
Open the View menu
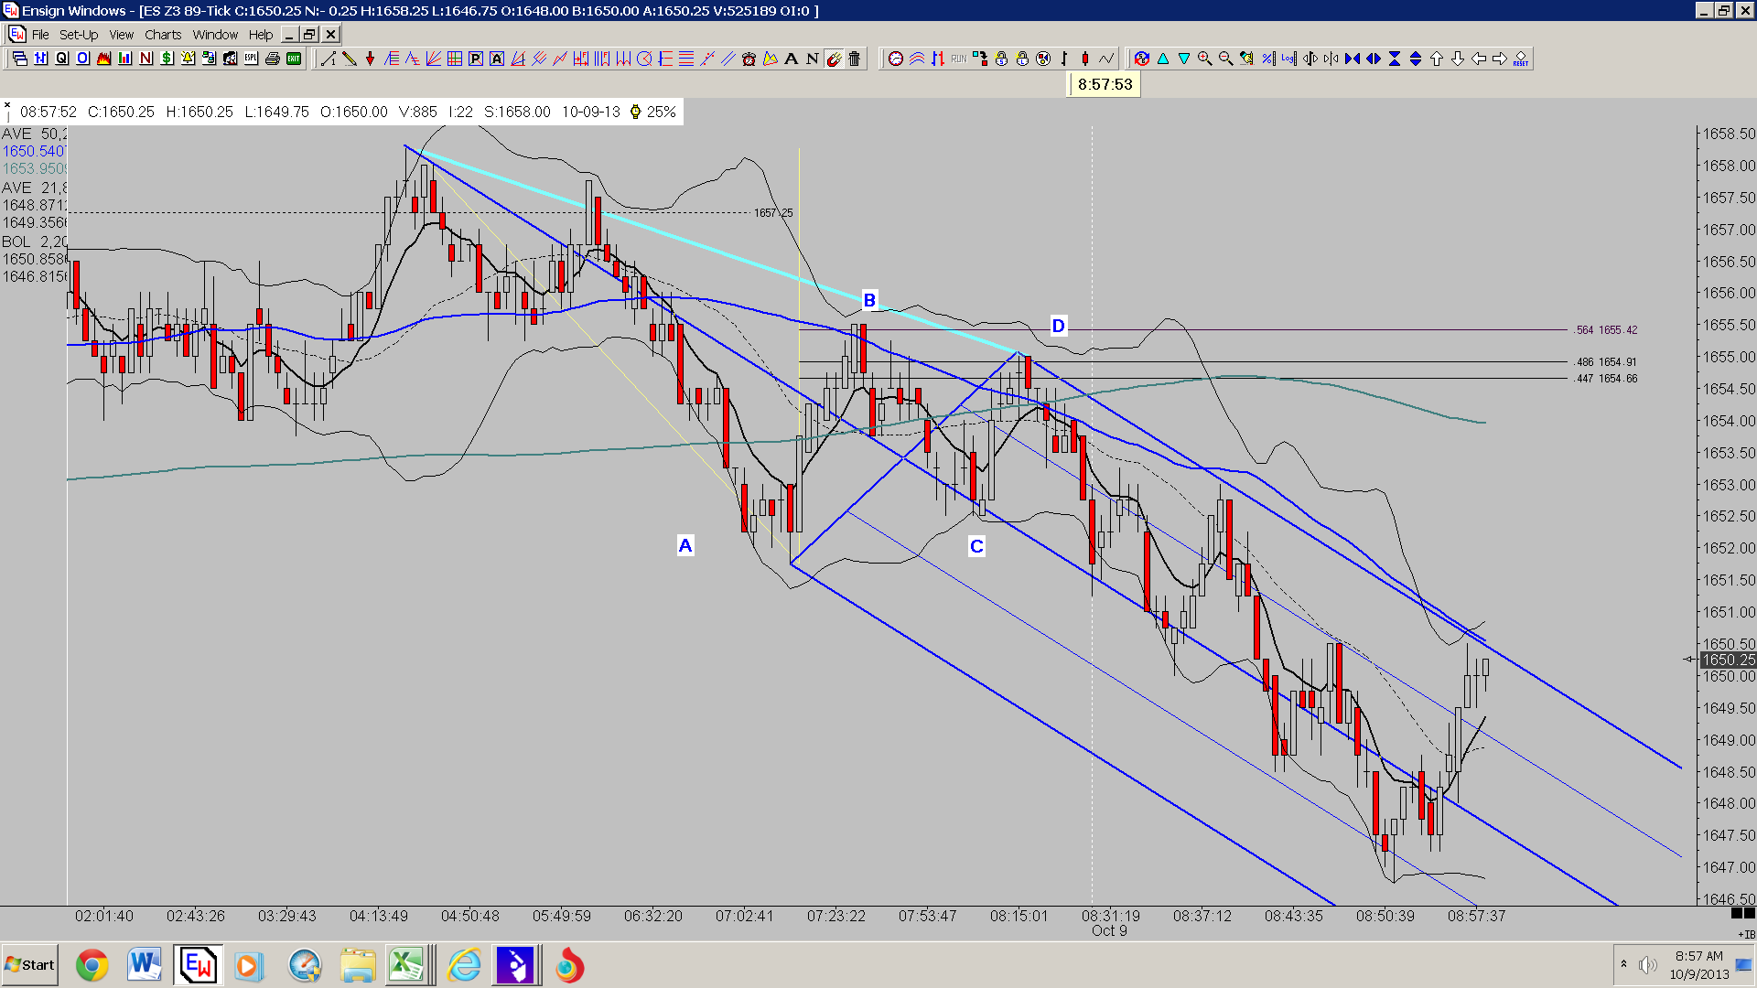(121, 35)
